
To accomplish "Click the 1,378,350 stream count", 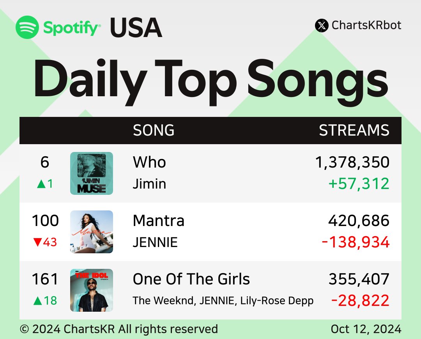I will (x=352, y=162).
